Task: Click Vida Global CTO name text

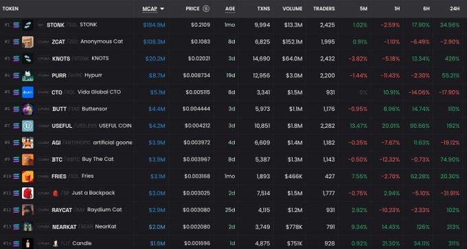Action: click(x=99, y=92)
